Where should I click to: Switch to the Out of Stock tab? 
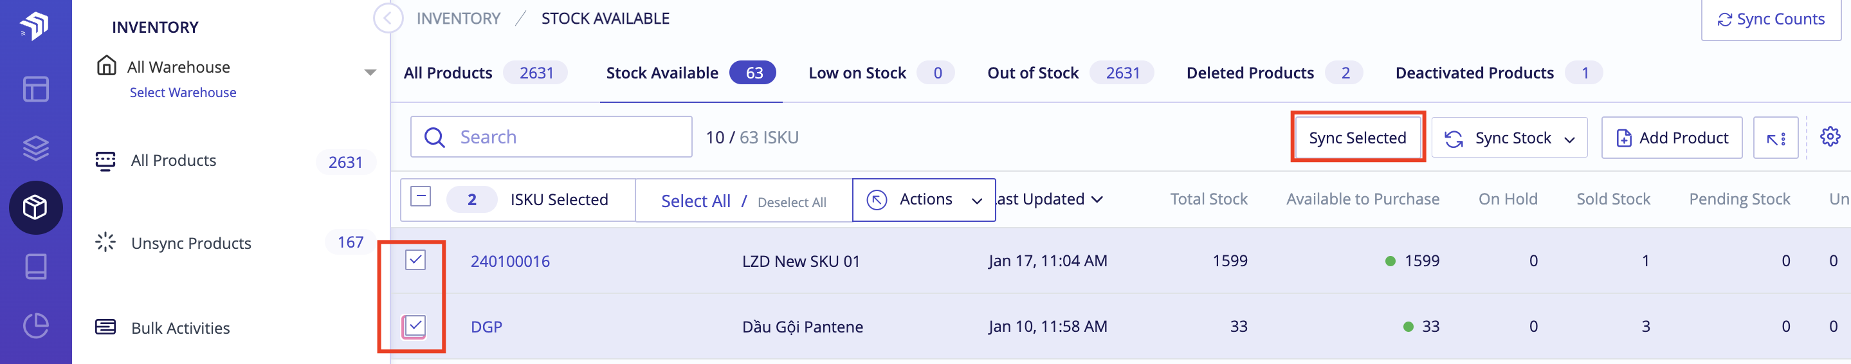[1032, 73]
